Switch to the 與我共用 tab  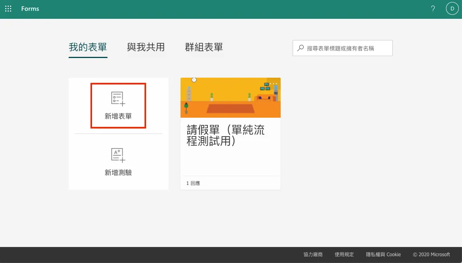point(146,47)
